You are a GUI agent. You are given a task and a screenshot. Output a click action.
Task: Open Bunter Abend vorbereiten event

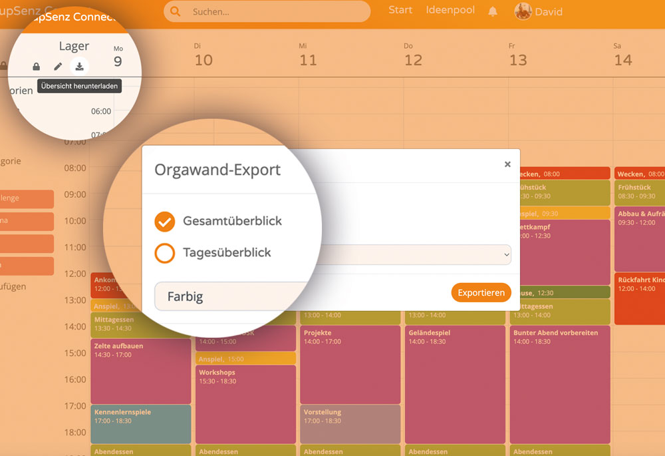(560, 385)
